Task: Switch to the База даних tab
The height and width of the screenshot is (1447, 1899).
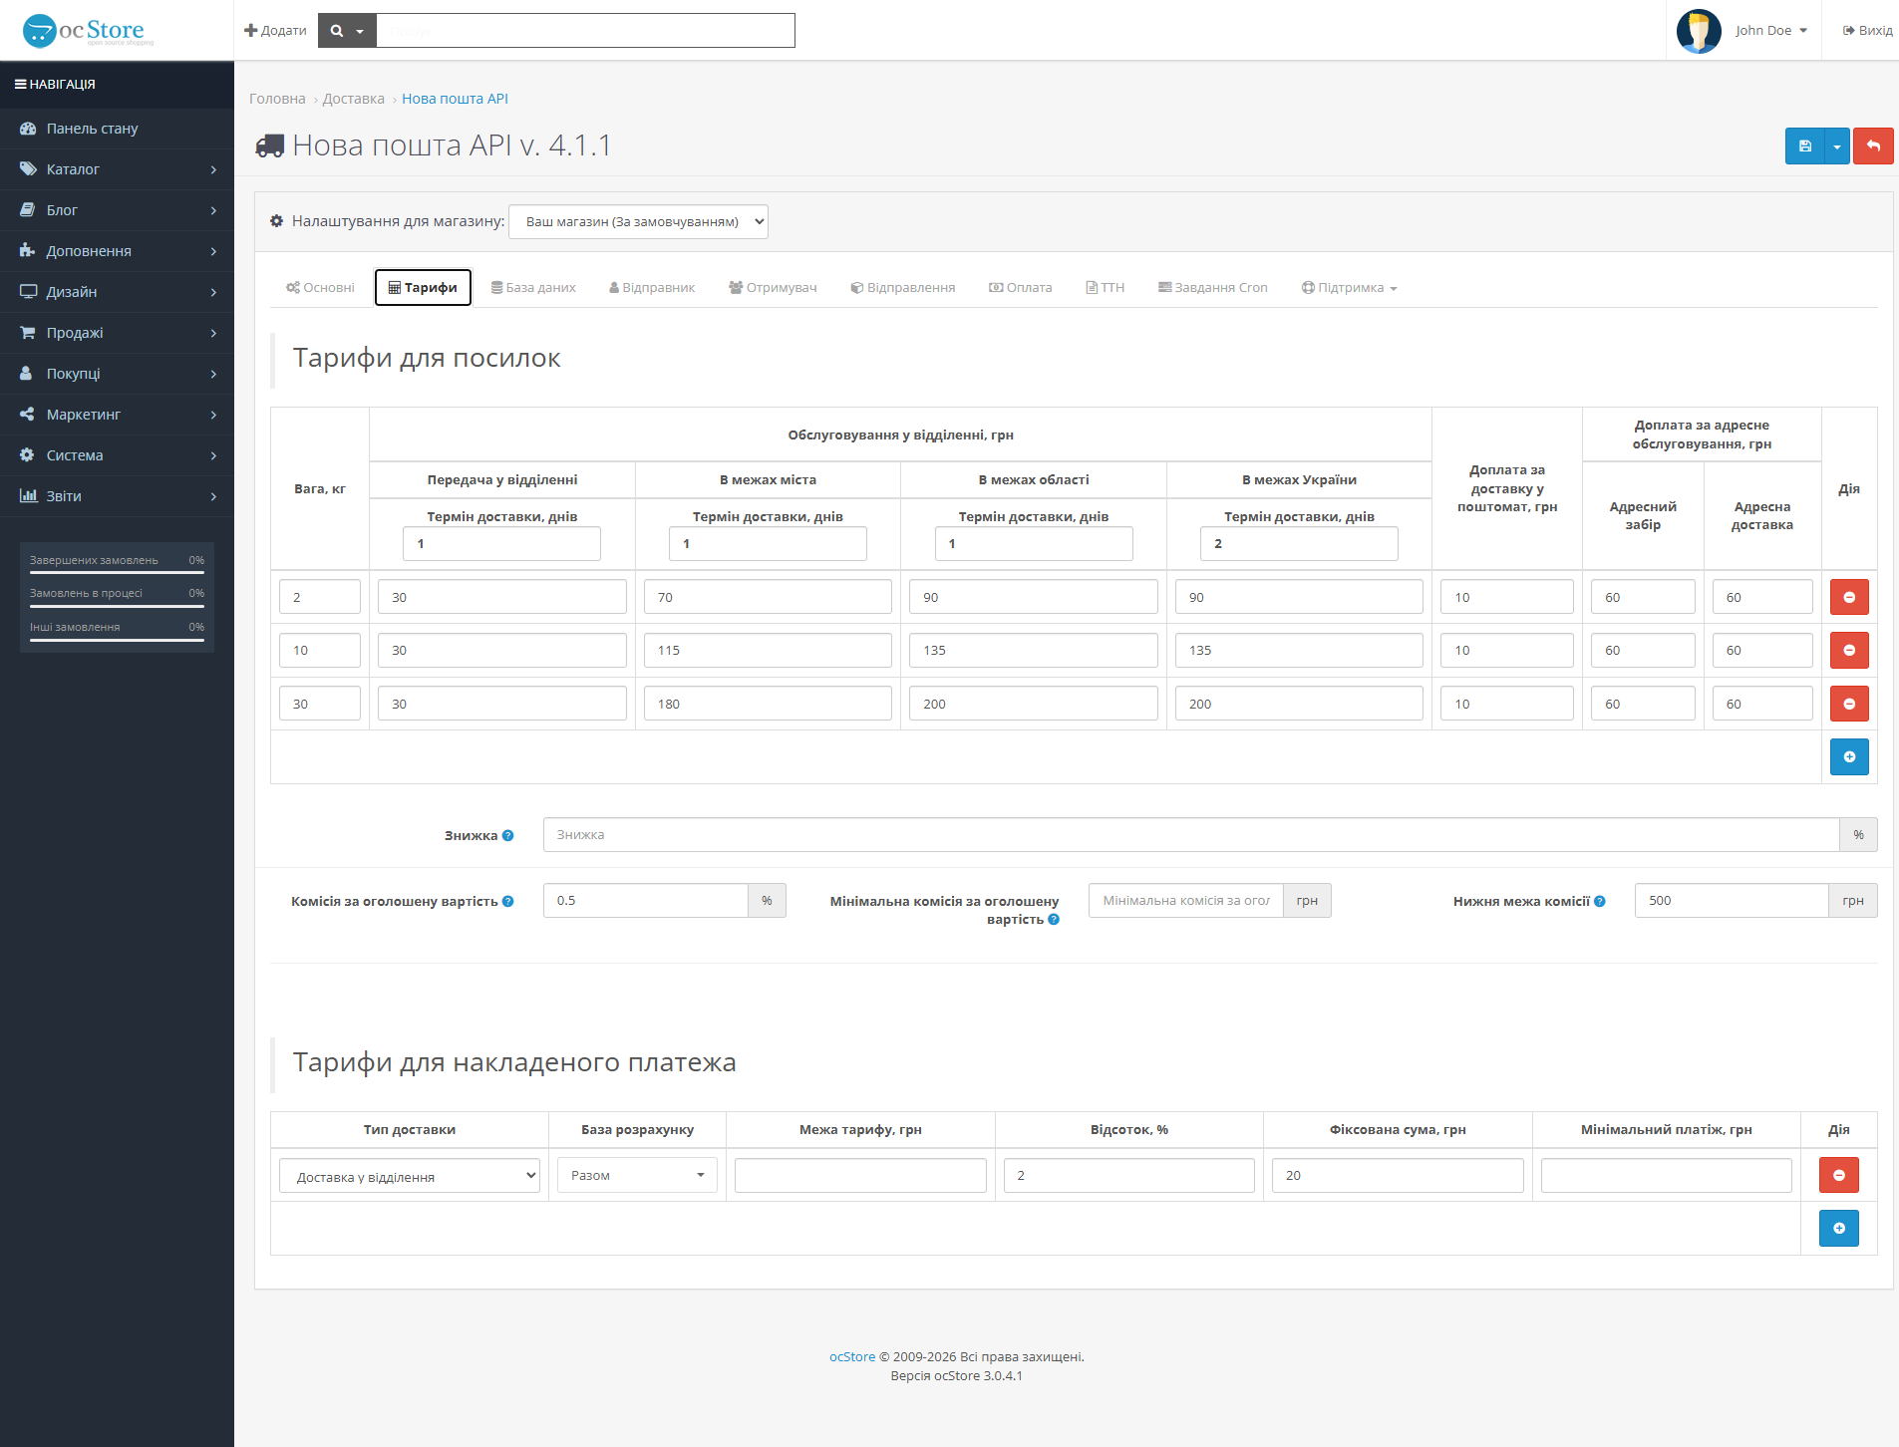Action: pyautogui.click(x=533, y=288)
